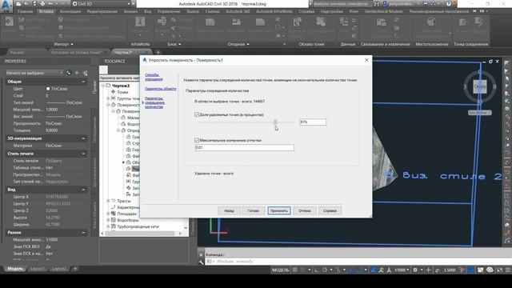512x288 pixels.
Task: Click the Применить button
Action: (278, 210)
